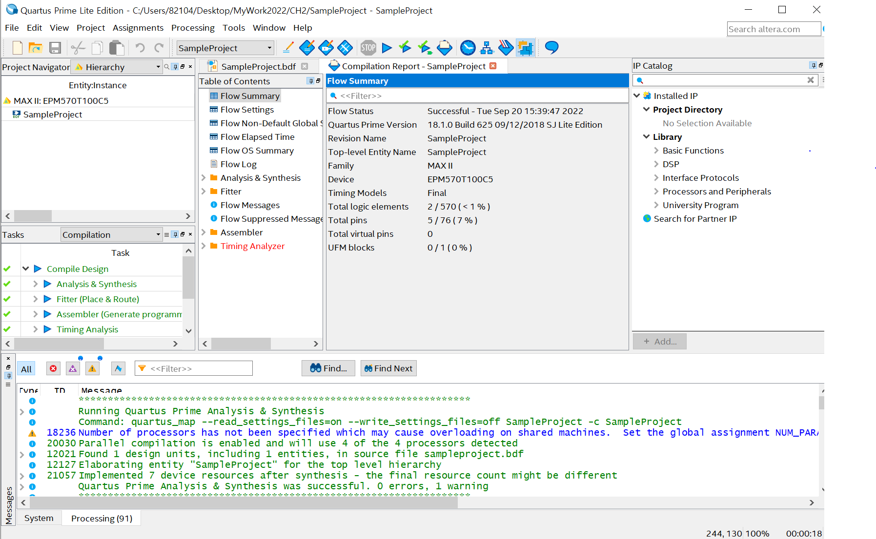
Task: Start Analysis & Elaboration checkmark icon
Action: click(405, 47)
